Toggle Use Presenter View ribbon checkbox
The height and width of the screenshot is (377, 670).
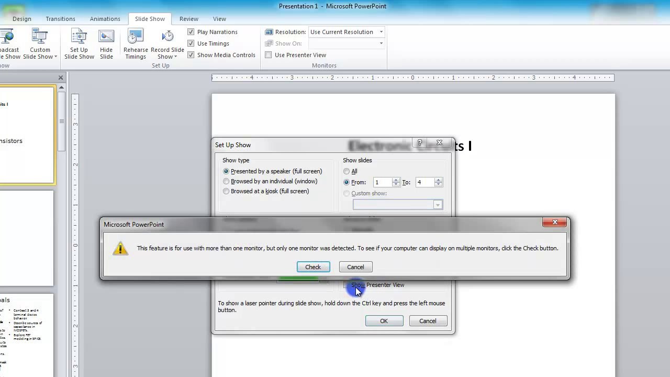coord(269,55)
